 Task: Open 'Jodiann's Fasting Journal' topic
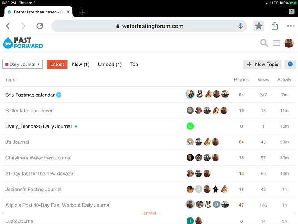pos(33,190)
